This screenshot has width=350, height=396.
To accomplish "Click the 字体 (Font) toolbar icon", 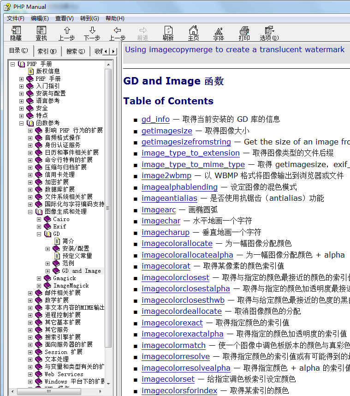I will pyautogui.click(x=219, y=33).
